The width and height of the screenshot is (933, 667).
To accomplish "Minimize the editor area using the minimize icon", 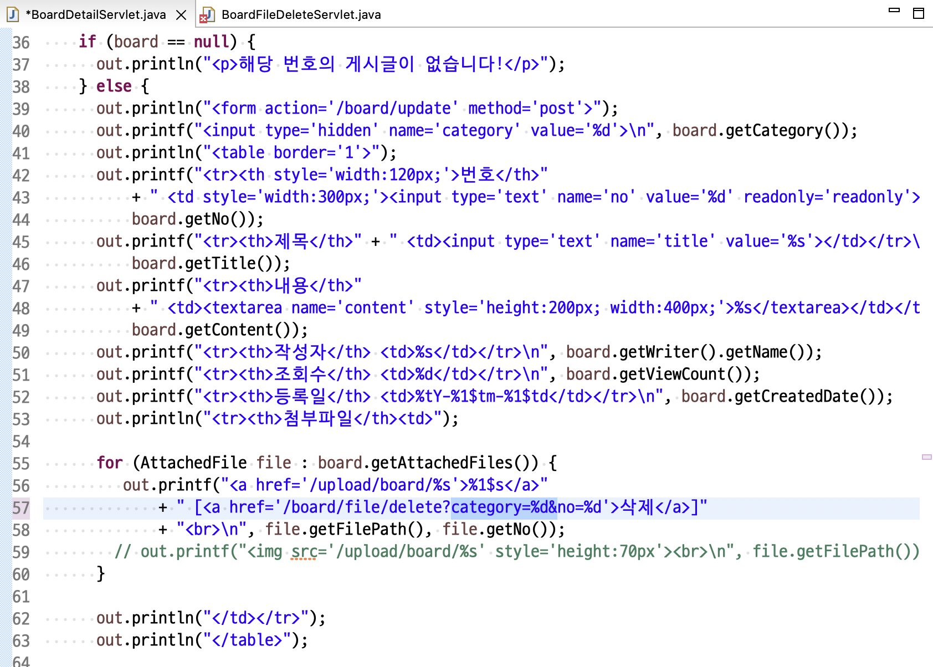I will coord(894,10).
